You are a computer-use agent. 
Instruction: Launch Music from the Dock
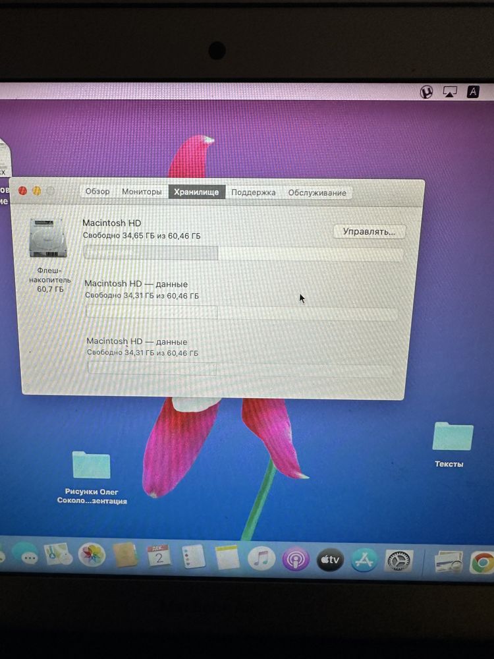[x=261, y=559]
